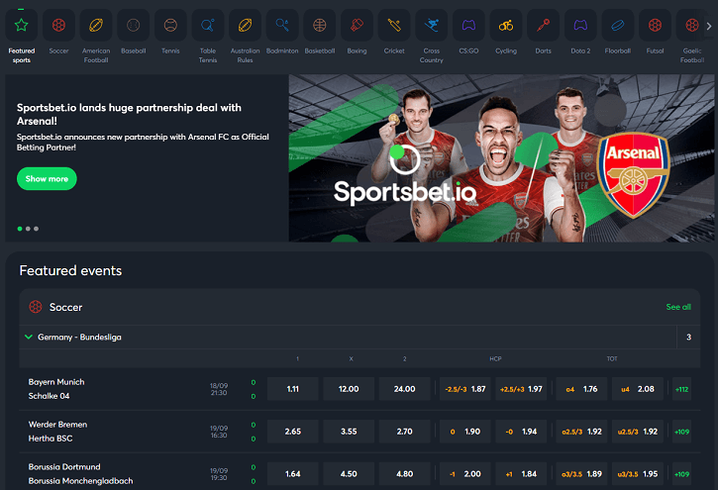Select the Boxing sport icon
The image size is (718, 490).
pos(357,25)
